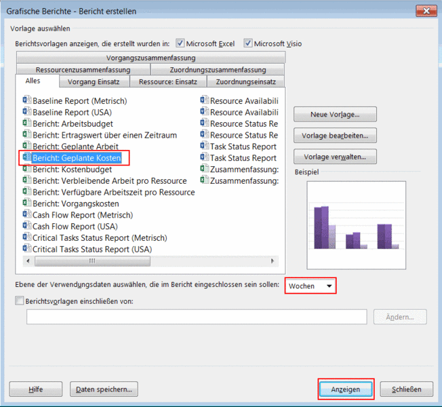Viewport: 442px width, 407px height.
Task: Click icon next to Cash Flow Report (USA)
Action: 27,227
